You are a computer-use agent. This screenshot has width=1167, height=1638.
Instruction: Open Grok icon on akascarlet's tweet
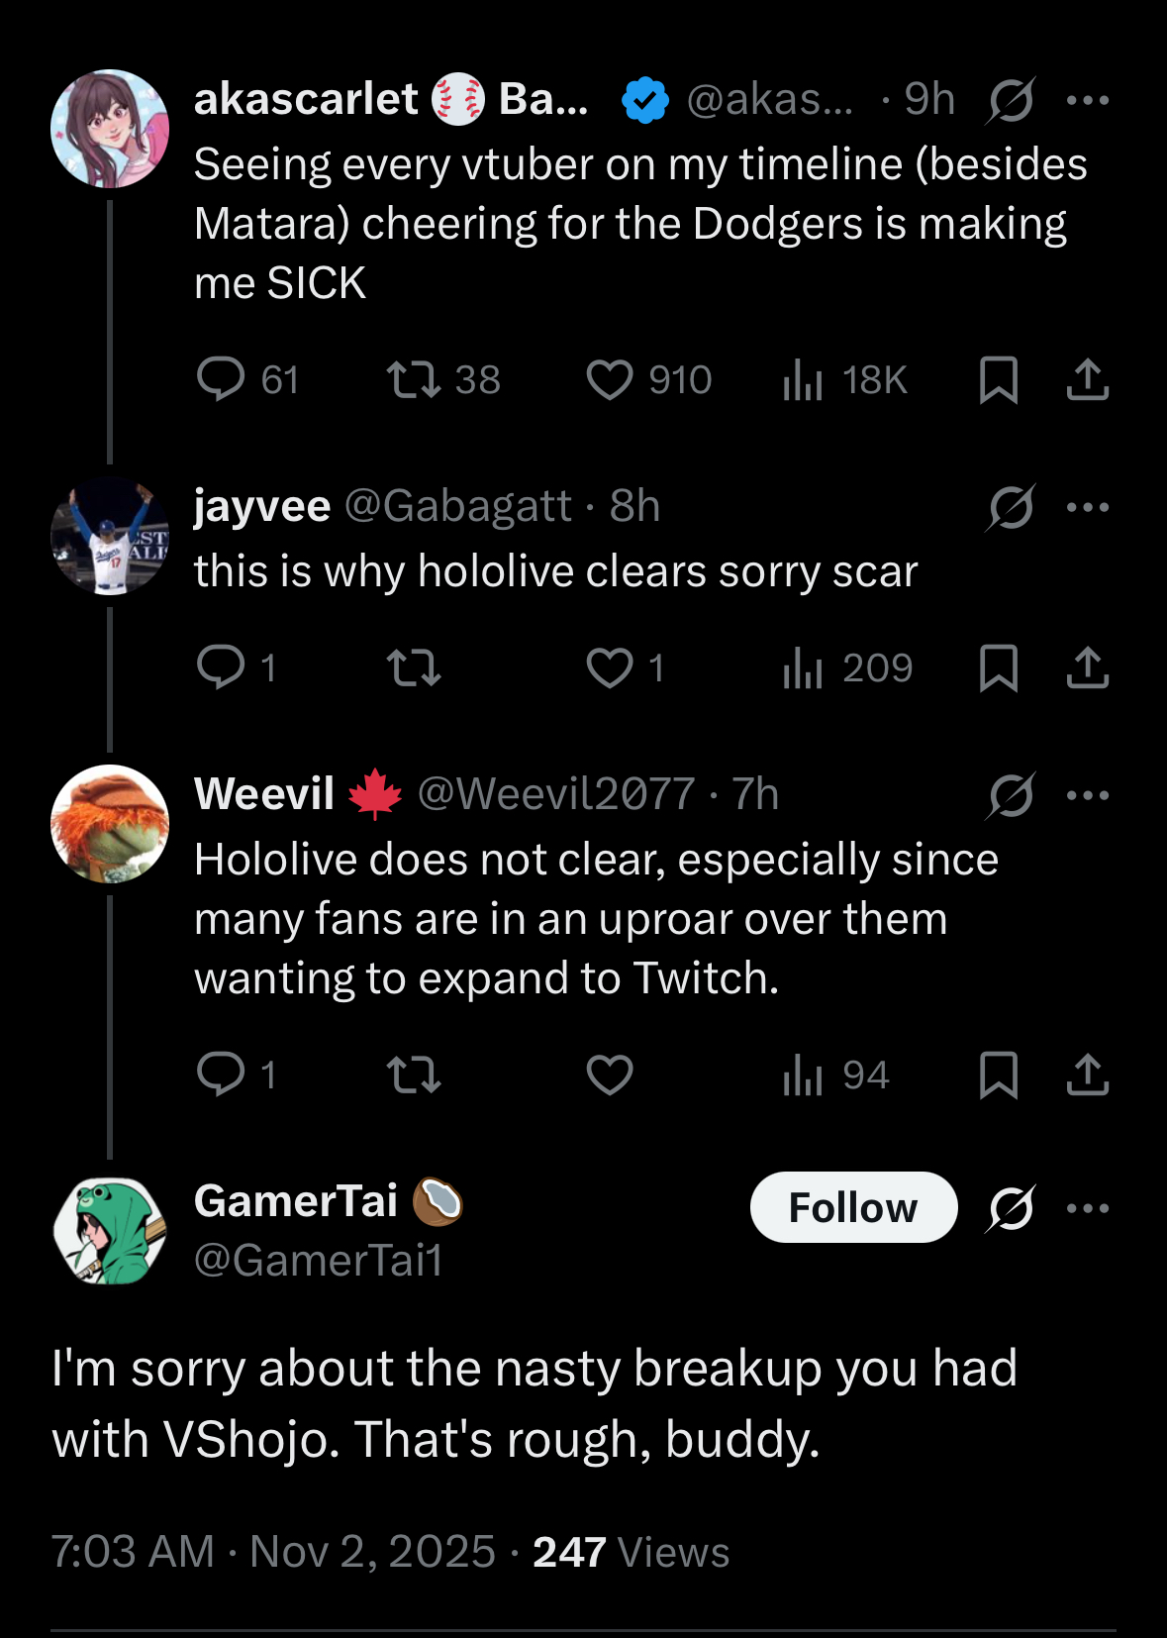pos(1011,100)
